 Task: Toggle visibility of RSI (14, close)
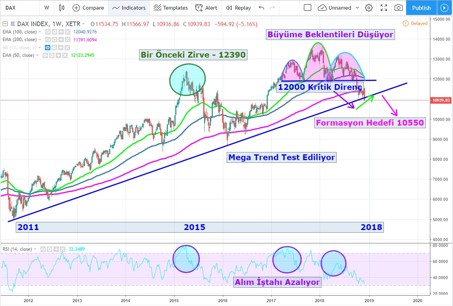(x=43, y=249)
